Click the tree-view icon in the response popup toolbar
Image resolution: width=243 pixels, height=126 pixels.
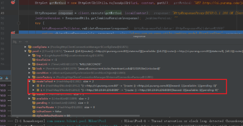click(15, 42)
